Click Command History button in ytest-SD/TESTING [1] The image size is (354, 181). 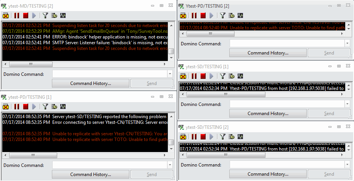pyautogui.click(x=268, y=114)
